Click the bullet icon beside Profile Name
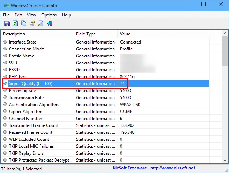Screen dimensions: 229x173 point(5,56)
